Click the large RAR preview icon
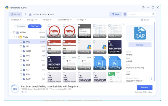This screenshot has width=168, height=106. tap(140, 33)
